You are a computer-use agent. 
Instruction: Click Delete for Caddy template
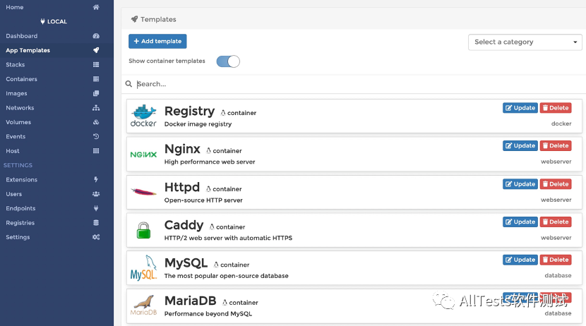[x=556, y=222]
